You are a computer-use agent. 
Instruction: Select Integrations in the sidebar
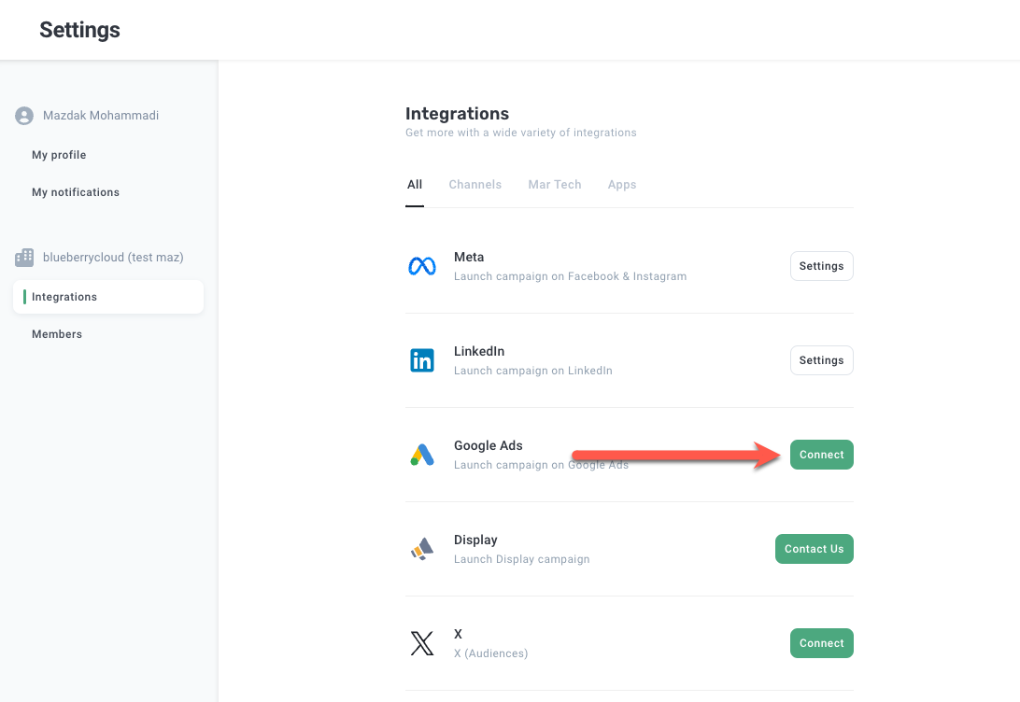click(x=64, y=297)
